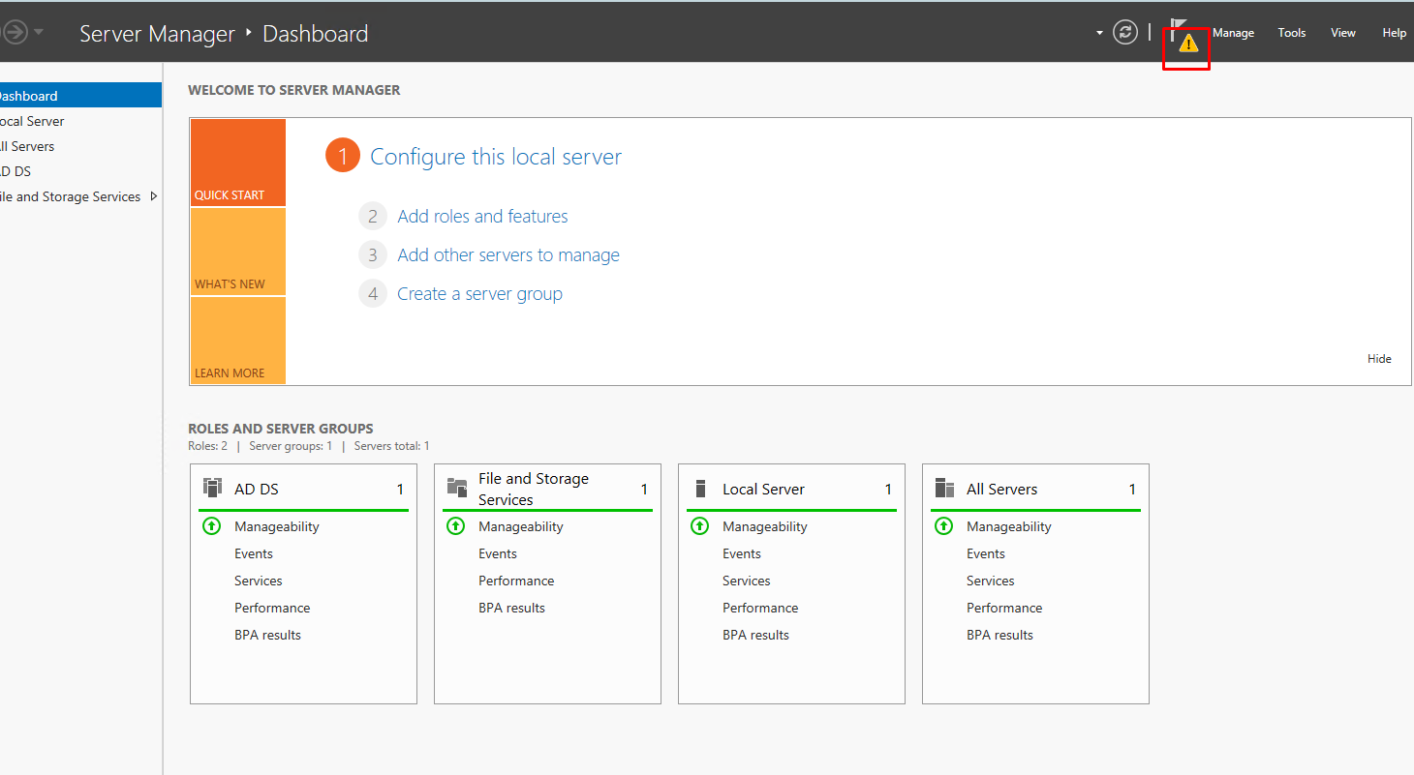This screenshot has width=1414, height=775.
Task: Open Events in File and Storage Services tile
Action: pos(498,553)
